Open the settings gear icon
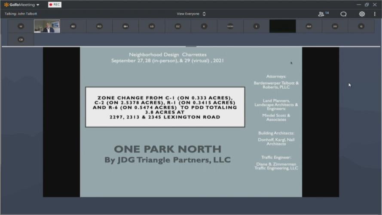382x215 pixels. pos(362,14)
